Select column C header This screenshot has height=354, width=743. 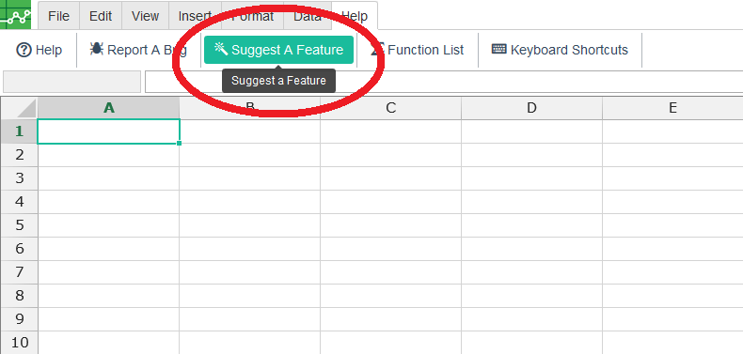click(390, 108)
